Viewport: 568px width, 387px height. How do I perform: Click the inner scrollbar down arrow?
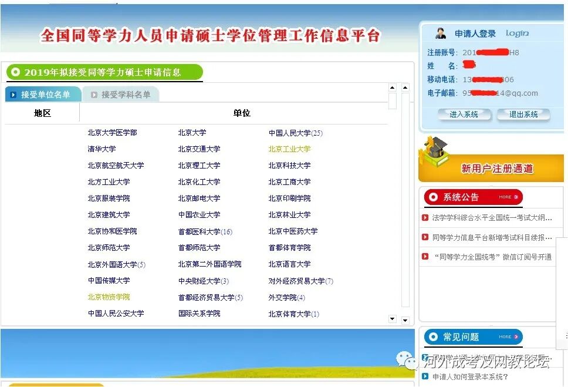coord(393,319)
